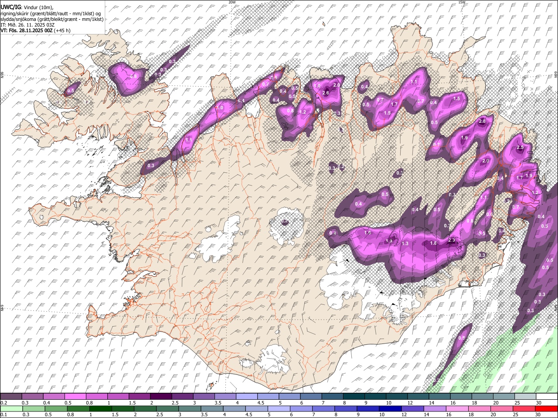
Task: Click the '1.6' snowfall value on the map
Action: [x=367, y=233]
